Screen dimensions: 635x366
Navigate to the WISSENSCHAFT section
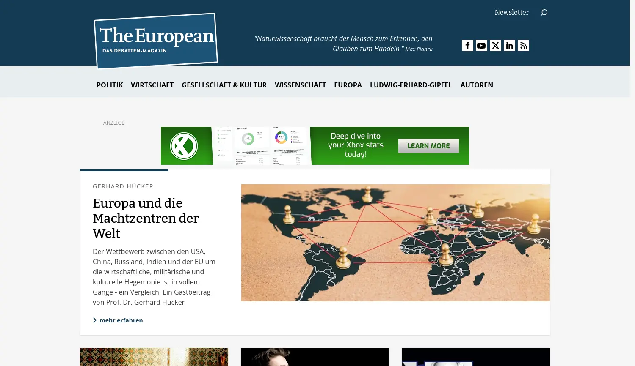point(300,85)
